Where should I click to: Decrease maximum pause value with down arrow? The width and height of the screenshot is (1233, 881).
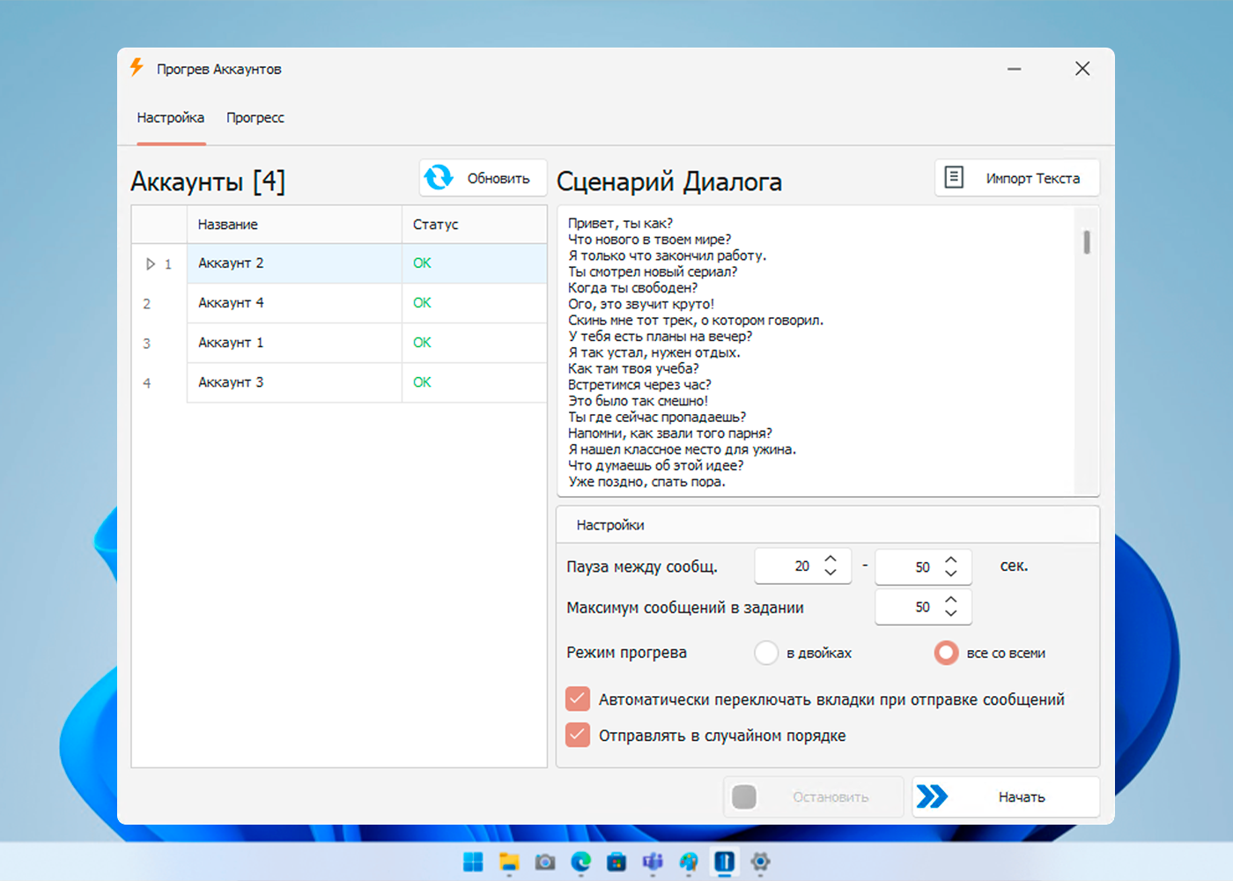point(951,574)
